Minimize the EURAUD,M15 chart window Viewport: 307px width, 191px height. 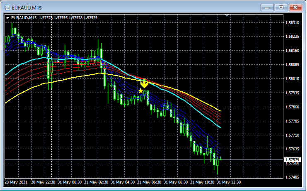pos(267,7)
